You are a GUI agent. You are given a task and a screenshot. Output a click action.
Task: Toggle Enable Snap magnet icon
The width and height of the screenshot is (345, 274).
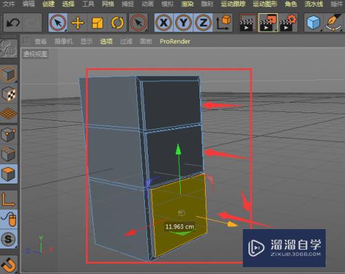coord(9,264)
